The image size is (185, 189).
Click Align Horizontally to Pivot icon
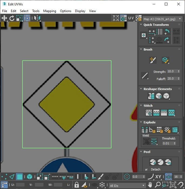pos(152,32)
